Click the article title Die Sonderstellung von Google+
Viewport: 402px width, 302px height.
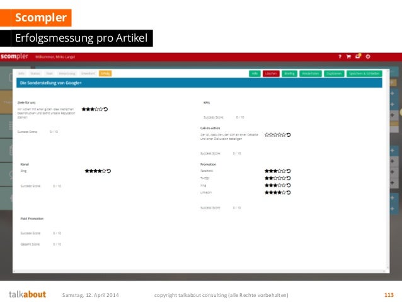(x=51, y=83)
